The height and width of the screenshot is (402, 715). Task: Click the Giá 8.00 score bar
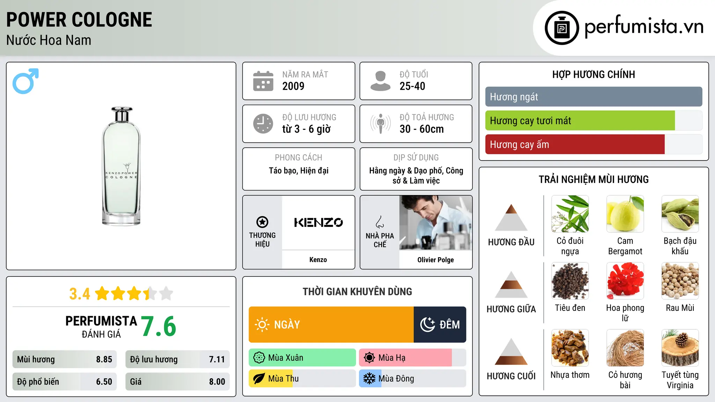[177, 382]
